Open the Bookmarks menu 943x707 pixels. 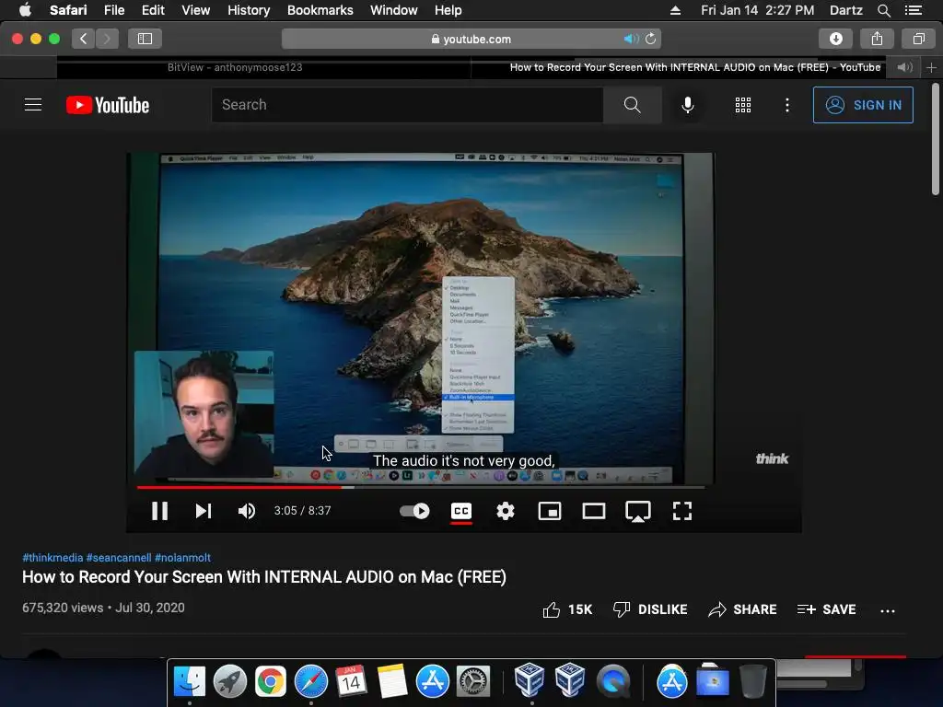(x=320, y=10)
